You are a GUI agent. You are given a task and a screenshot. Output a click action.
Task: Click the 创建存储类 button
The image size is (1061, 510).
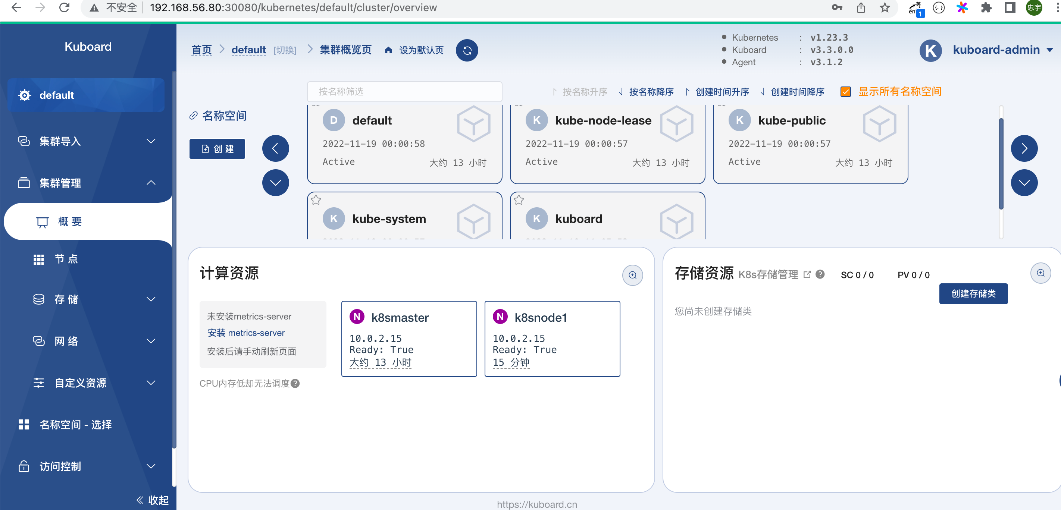click(973, 293)
